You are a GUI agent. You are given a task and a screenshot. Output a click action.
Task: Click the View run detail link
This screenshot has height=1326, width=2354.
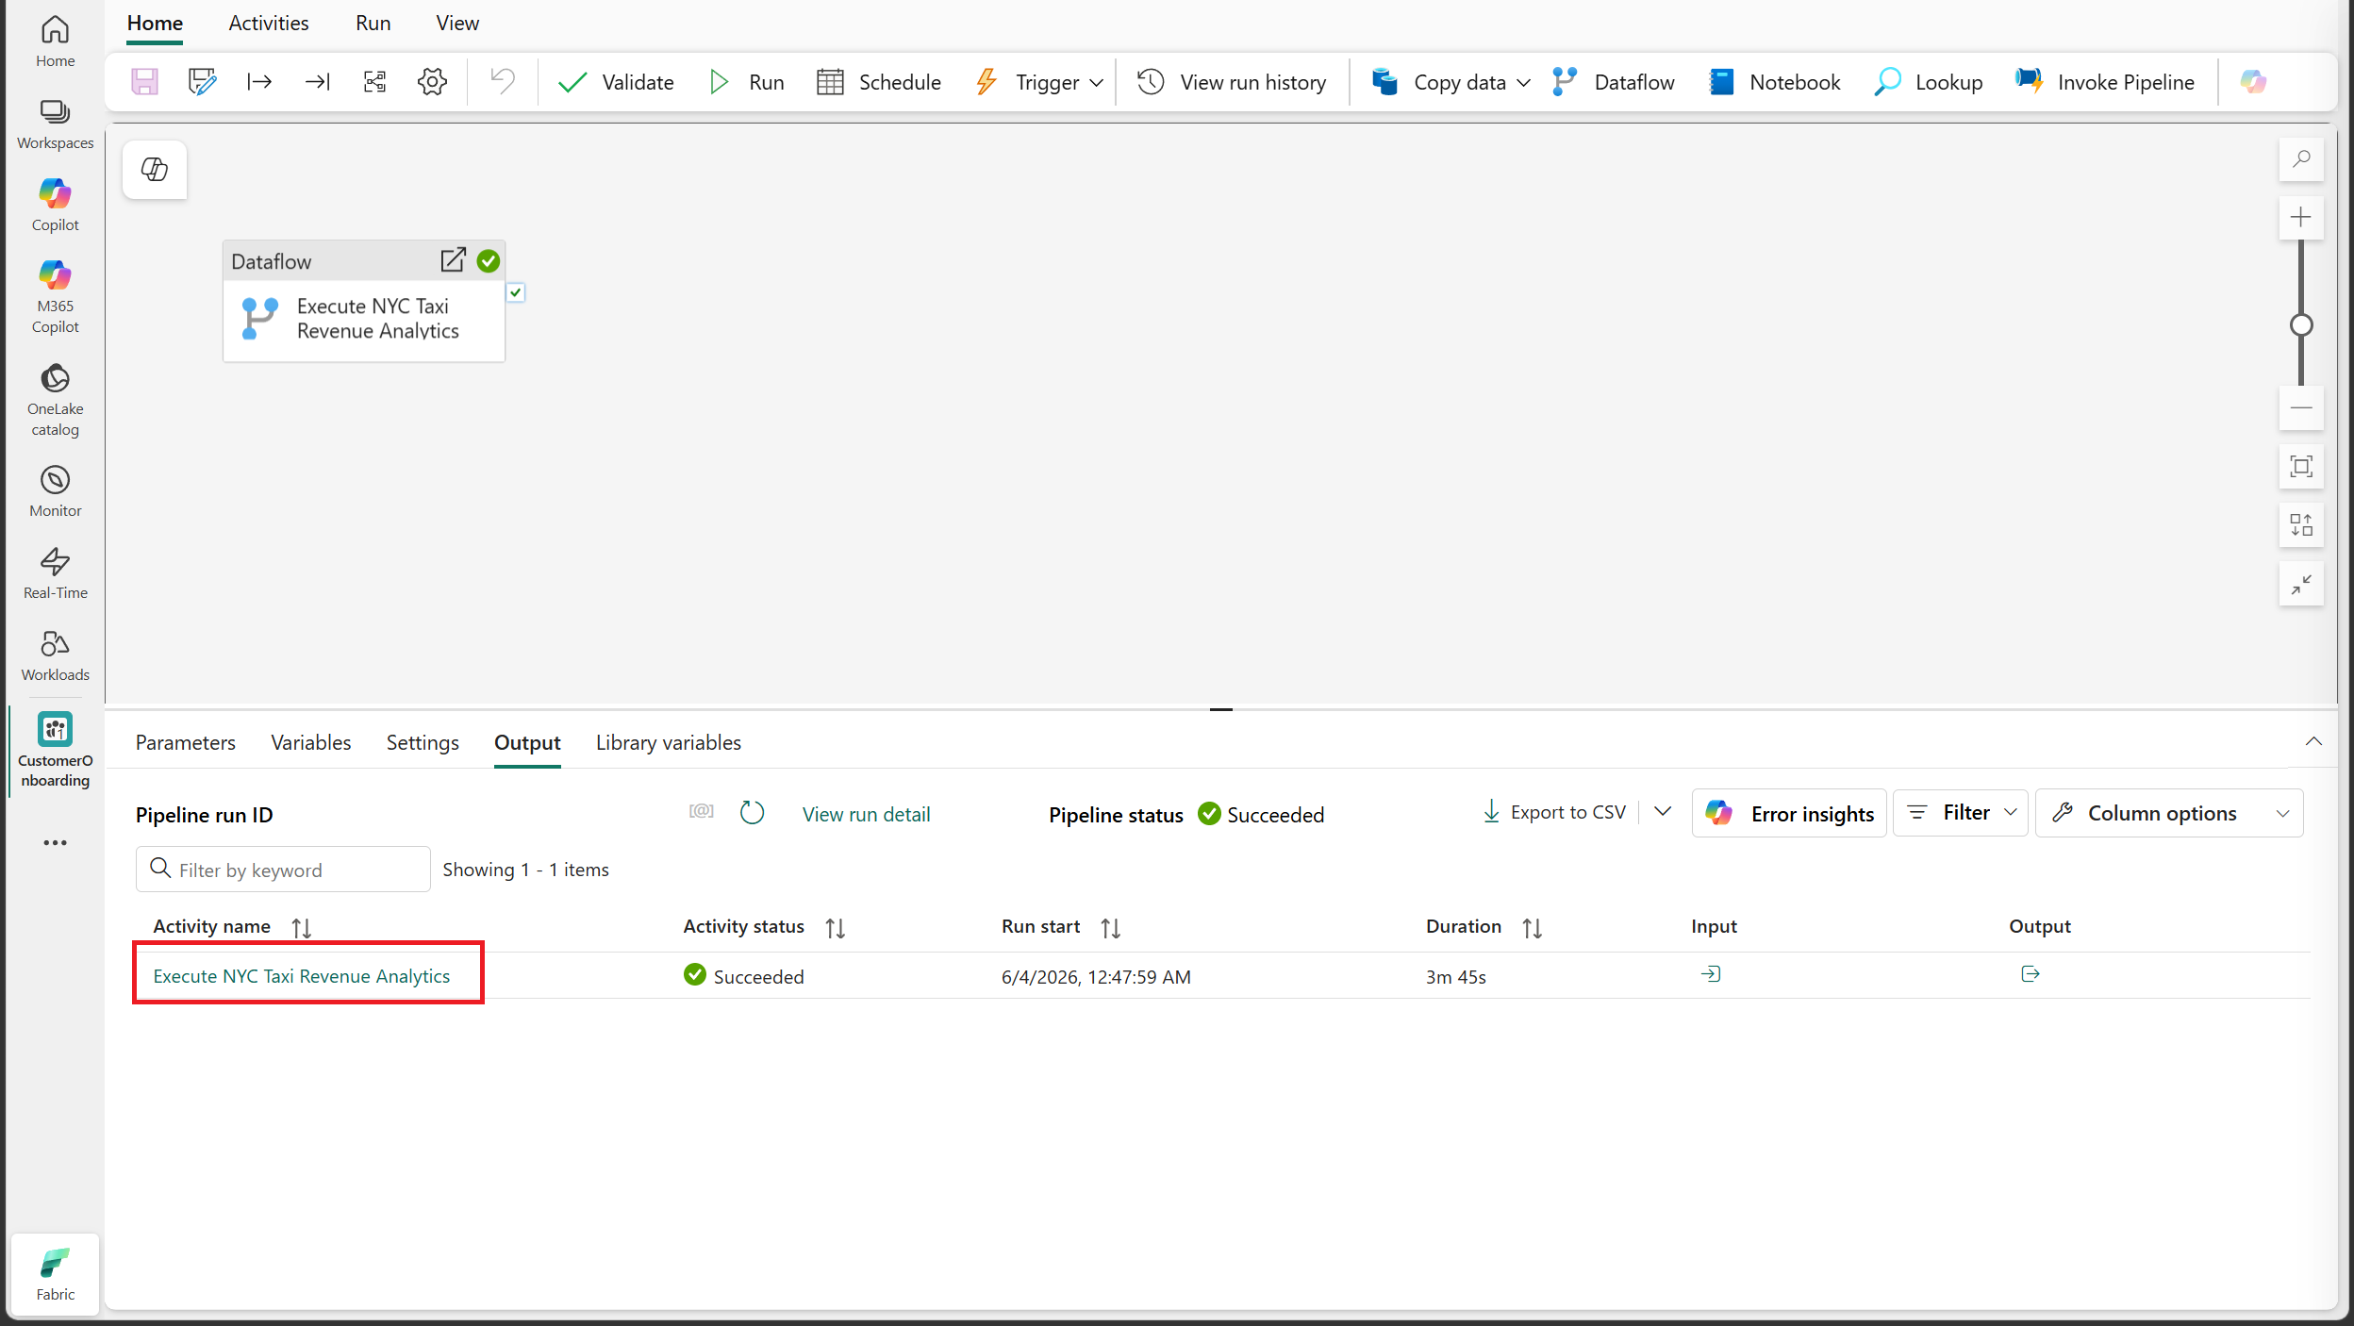tap(866, 815)
